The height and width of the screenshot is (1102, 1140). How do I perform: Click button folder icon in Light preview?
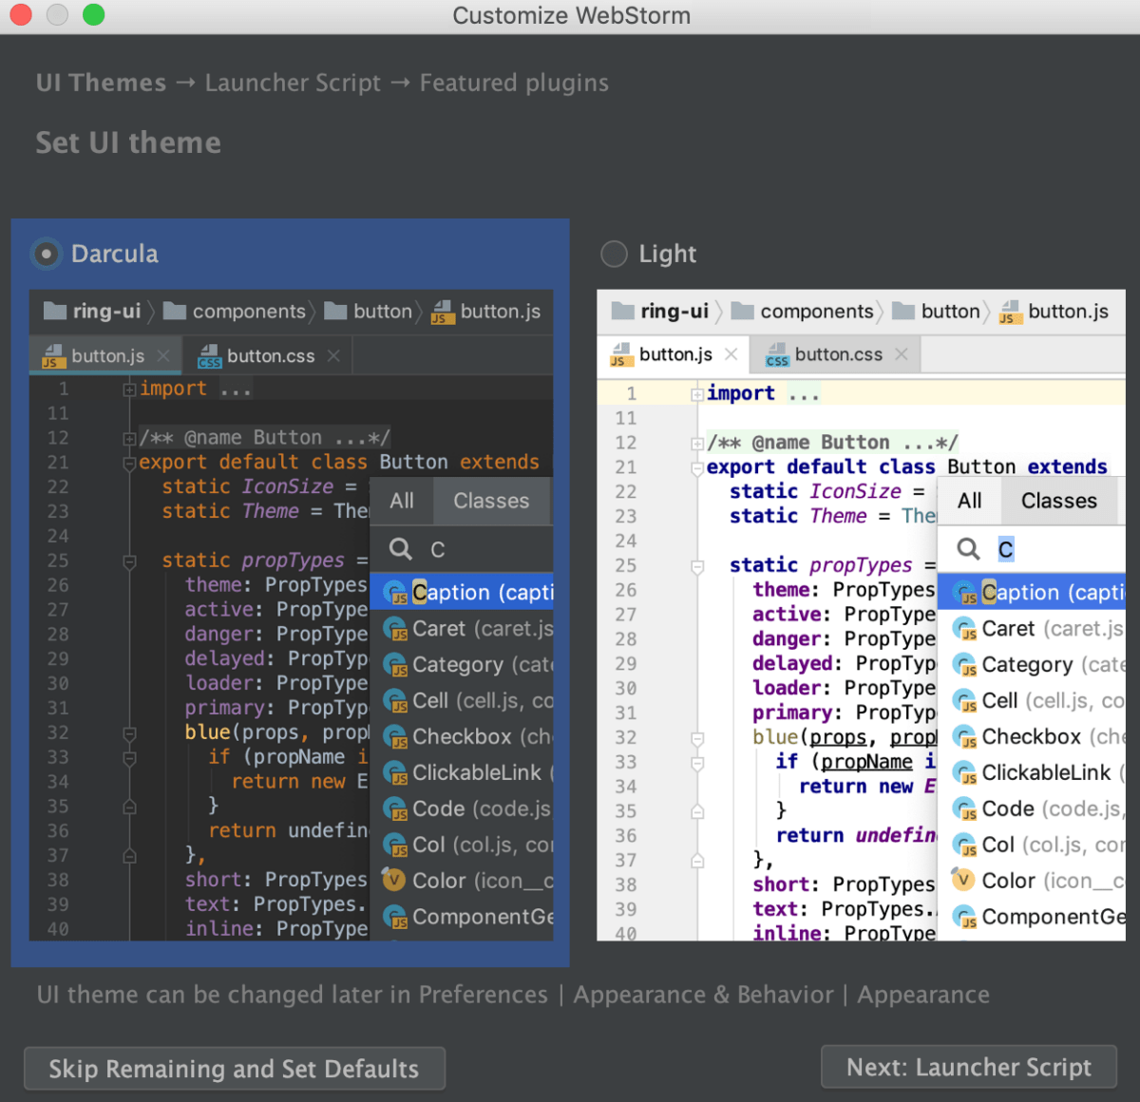click(x=903, y=311)
